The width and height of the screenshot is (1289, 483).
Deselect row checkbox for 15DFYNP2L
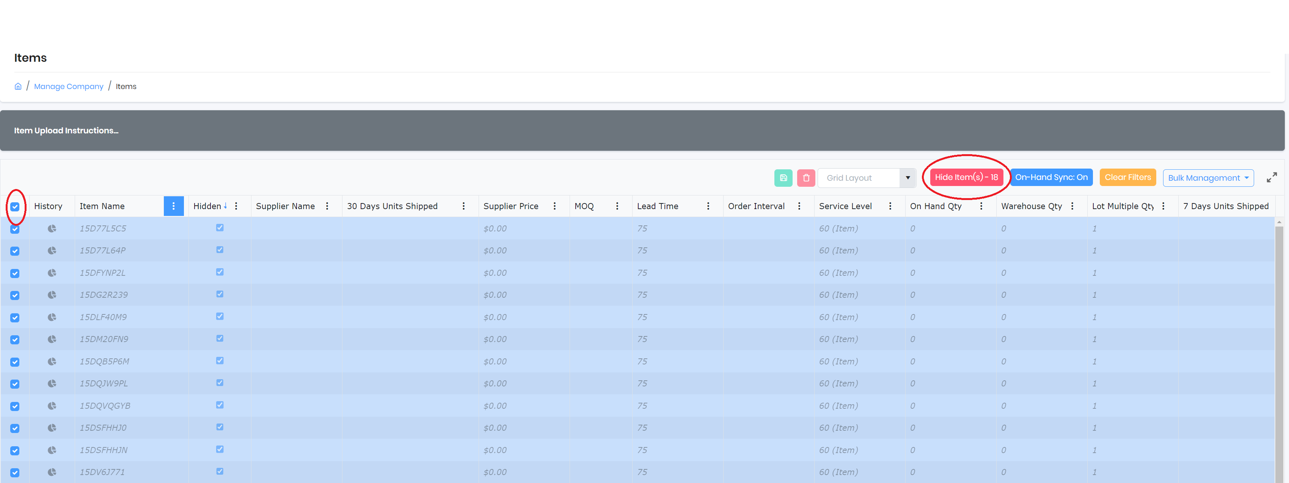15,274
